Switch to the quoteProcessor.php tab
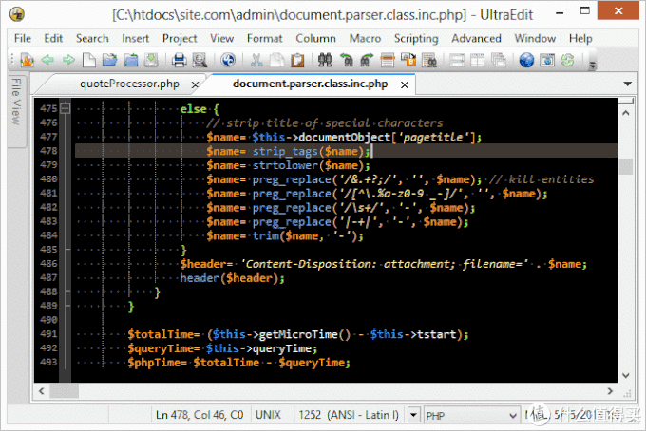 (x=129, y=84)
